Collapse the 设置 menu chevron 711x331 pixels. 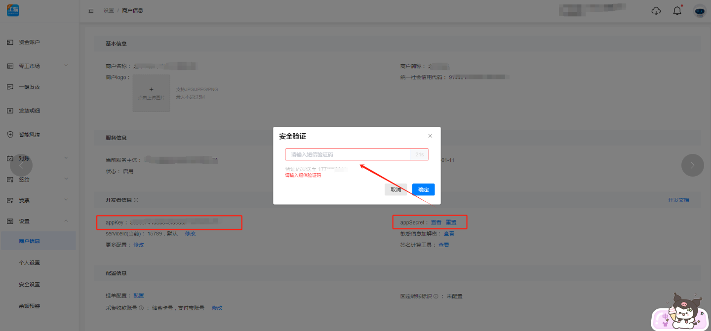(x=66, y=221)
